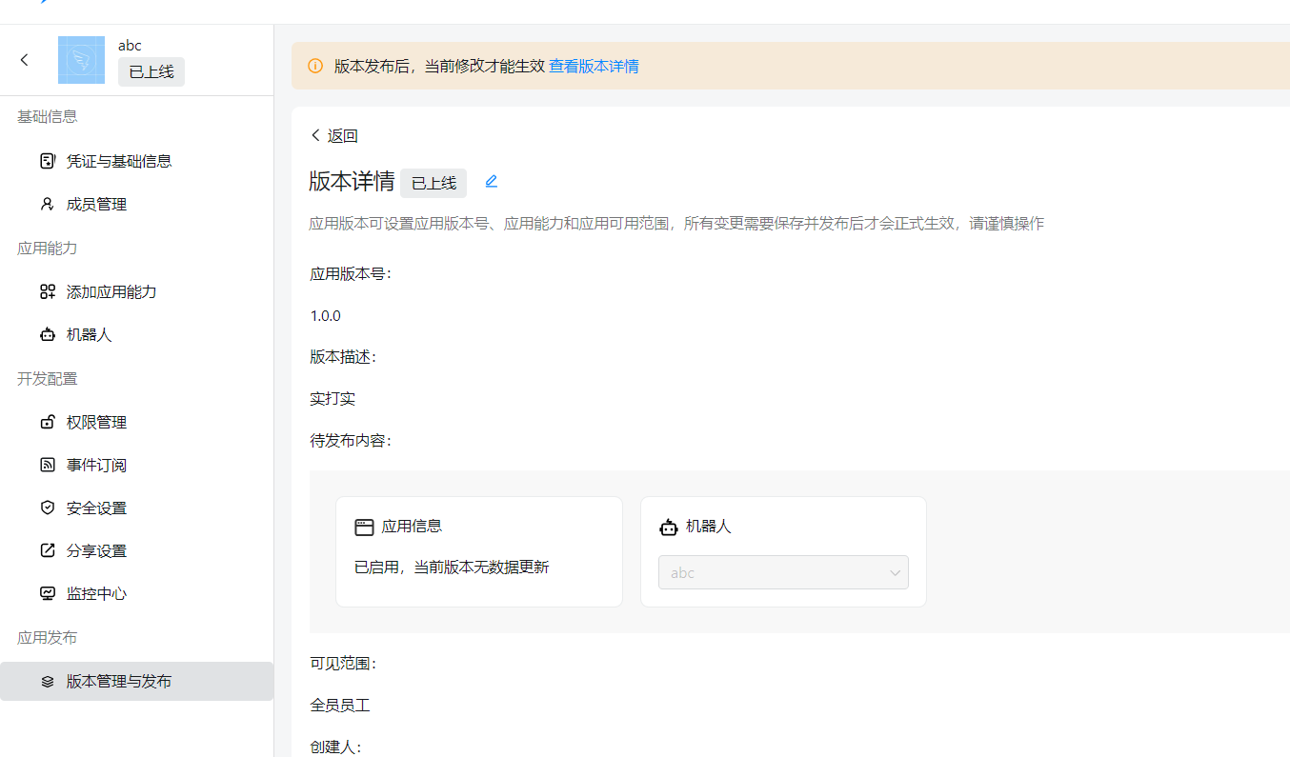Click the permission management lock icon
This screenshot has height=757, width=1290.
pos(48,422)
